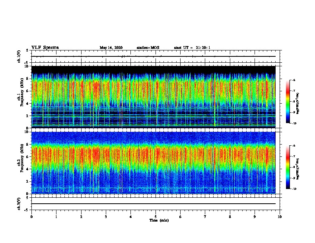The width and height of the screenshot is (315, 243).
Task: Click the '-10' label on ch.2 color scale
Action: (294, 189)
